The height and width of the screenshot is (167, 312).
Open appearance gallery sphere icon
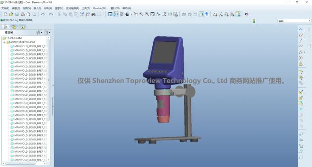[x=128, y=14]
